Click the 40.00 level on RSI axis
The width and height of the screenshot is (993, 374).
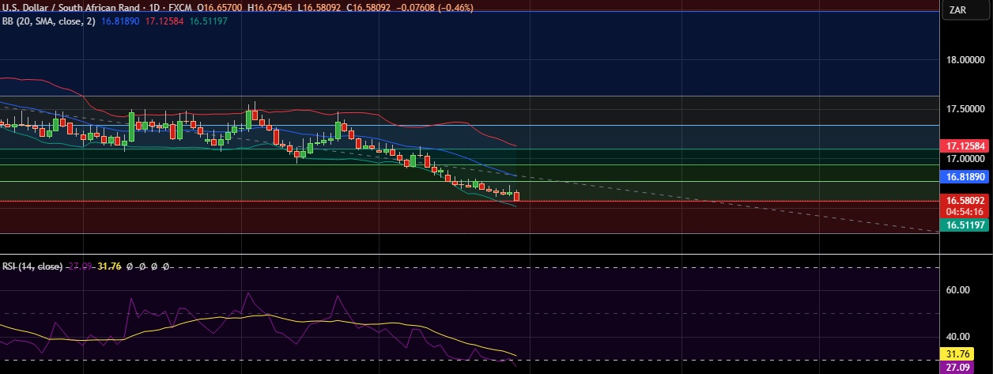click(957, 336)
